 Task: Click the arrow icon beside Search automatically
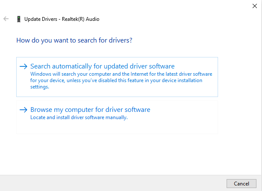(x=23, y=66)
